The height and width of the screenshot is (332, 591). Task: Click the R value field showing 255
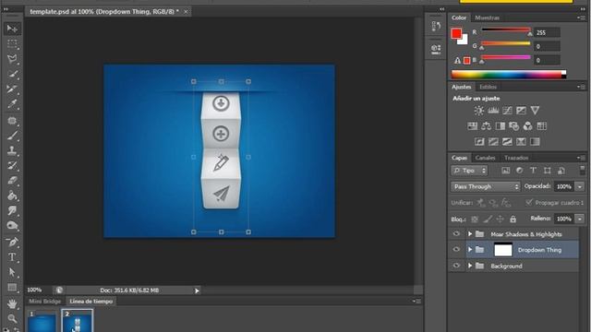pyautogui.click(x=547, y=33)
